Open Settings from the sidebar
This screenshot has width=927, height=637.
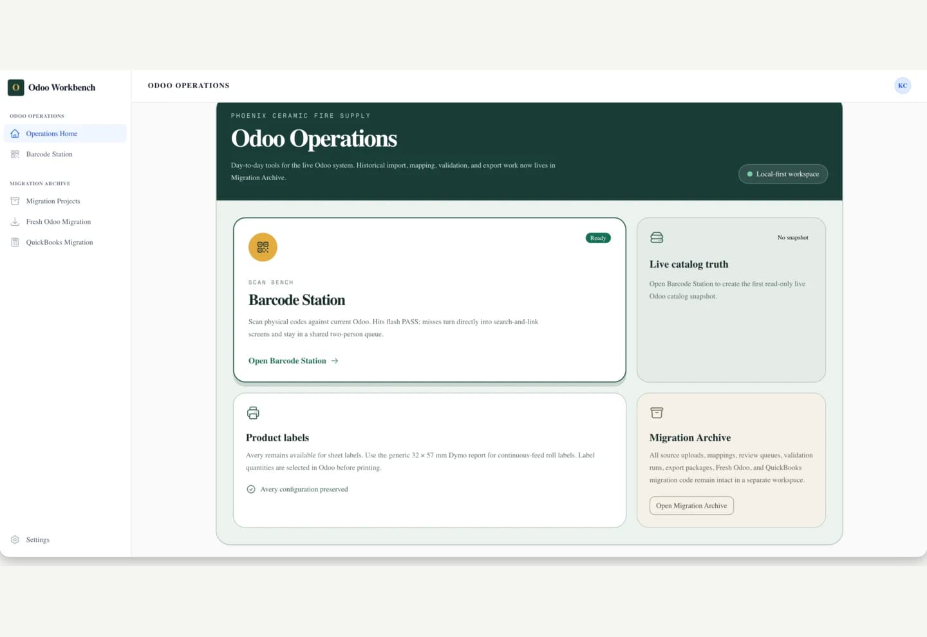click(65, 540)
